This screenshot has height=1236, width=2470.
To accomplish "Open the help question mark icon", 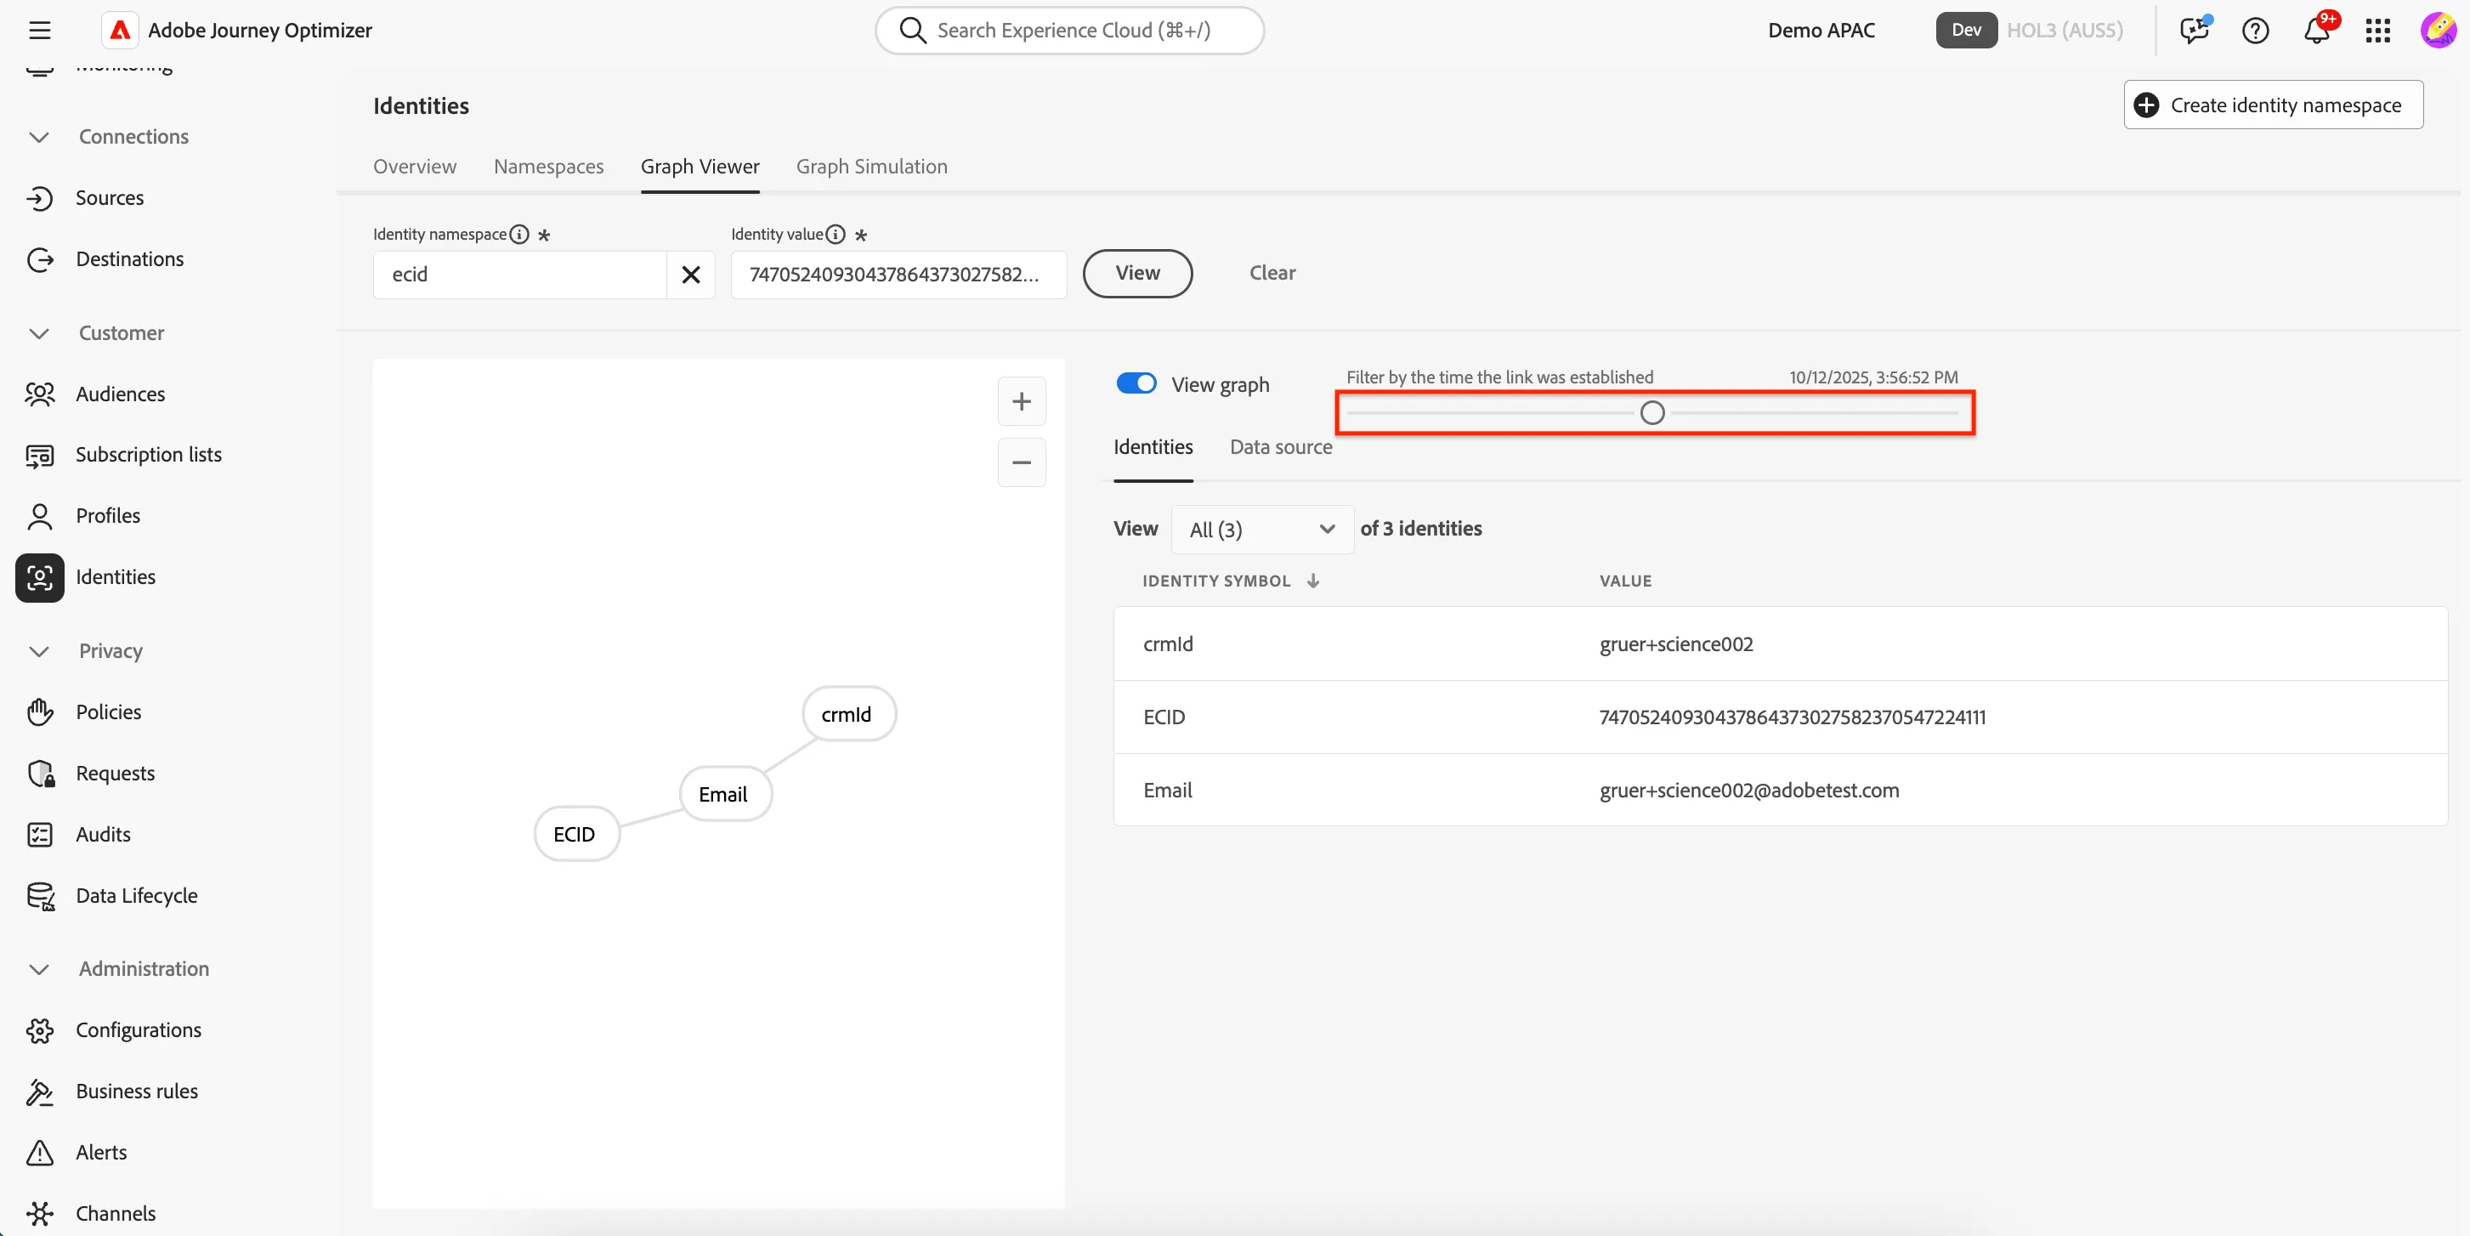I will [x=2255, y=31].
